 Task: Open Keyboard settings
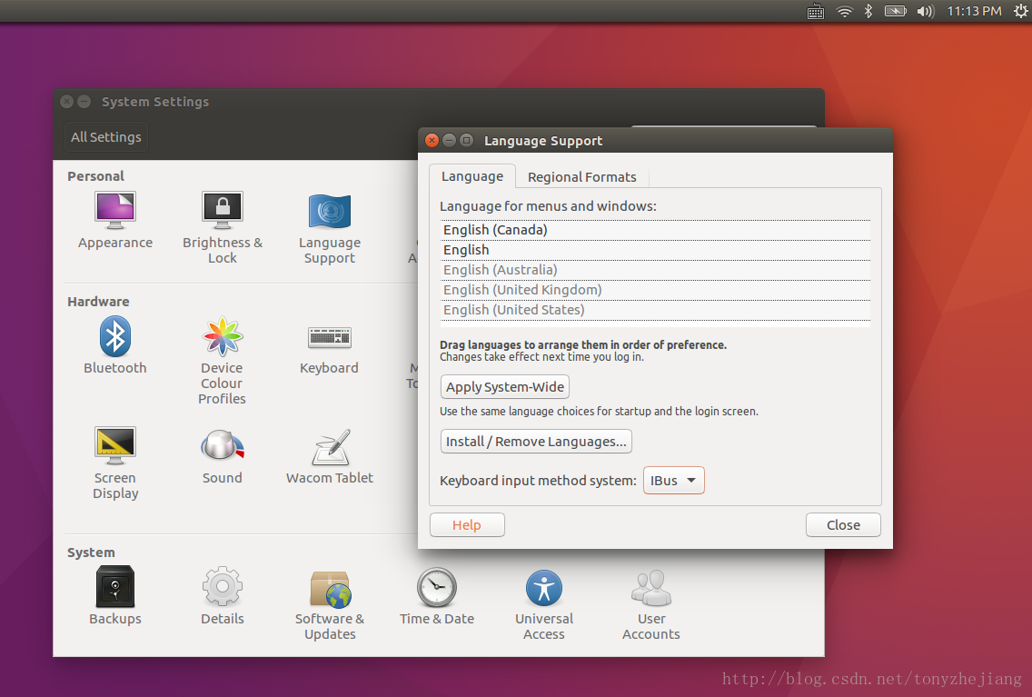coord(329,349)
